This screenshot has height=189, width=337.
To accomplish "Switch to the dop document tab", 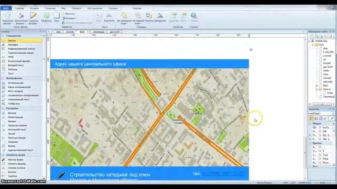I will point(58,31).
